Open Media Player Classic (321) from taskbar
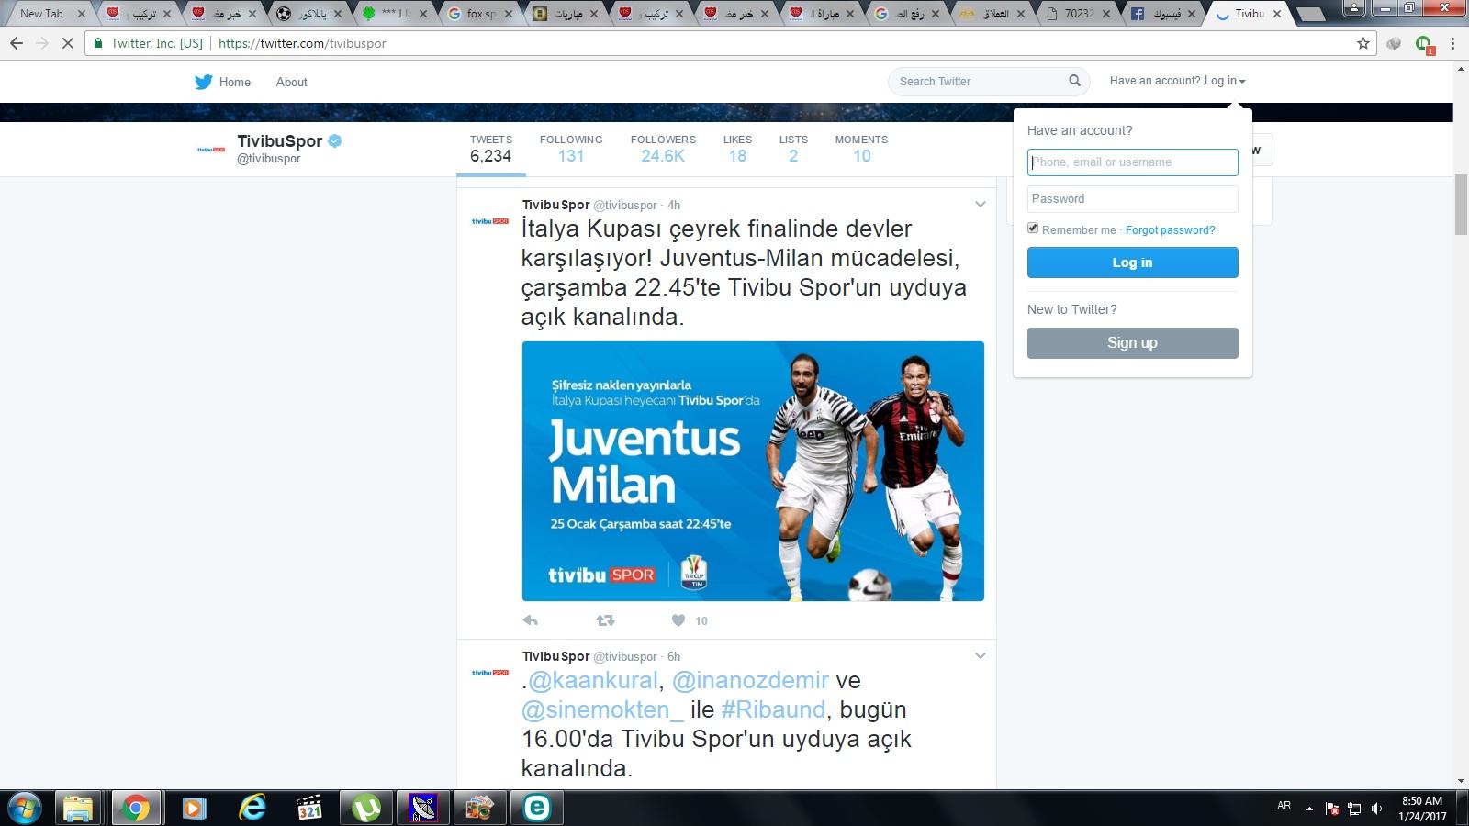1469x826 pixels. 309,808
